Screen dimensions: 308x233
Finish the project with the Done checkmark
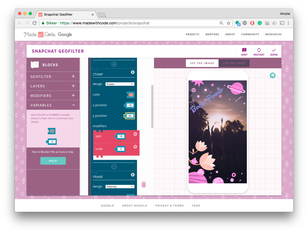274,50
